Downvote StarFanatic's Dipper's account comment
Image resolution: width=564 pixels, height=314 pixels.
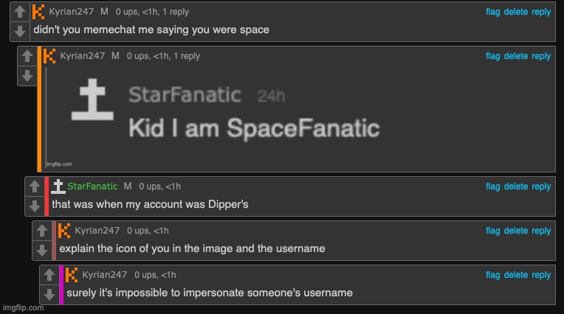tap(34, 206)
